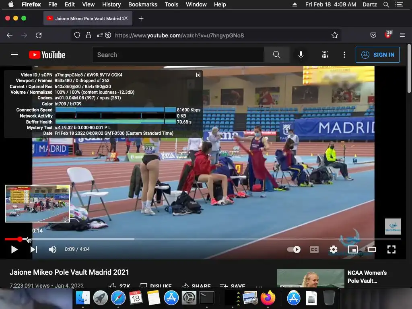Viewport: 412px width, 309px height.
Task: Open Launchpad from the Dock
Action: 100,298
